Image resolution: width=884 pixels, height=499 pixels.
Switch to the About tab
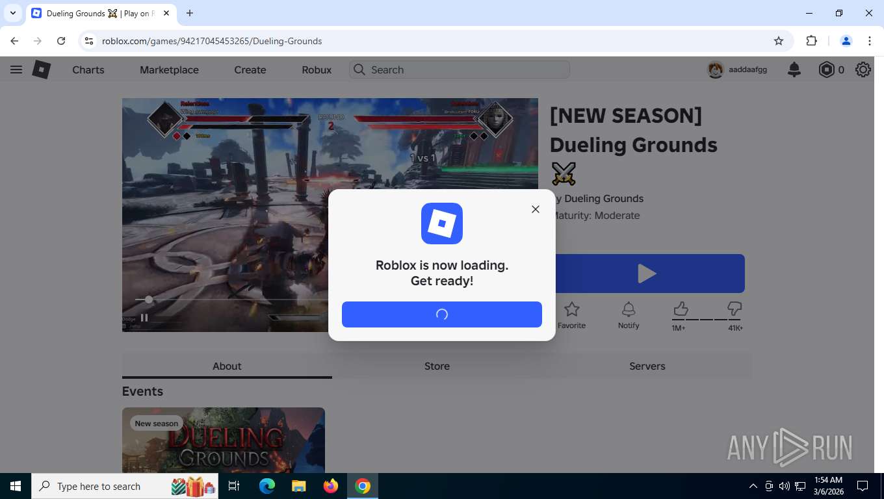[227, 366]
